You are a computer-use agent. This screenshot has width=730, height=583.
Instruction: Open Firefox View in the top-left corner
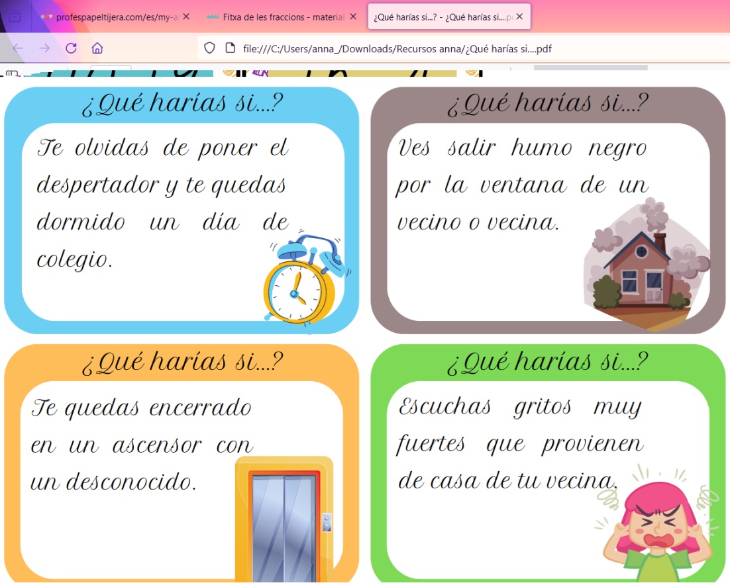point(13,17)
